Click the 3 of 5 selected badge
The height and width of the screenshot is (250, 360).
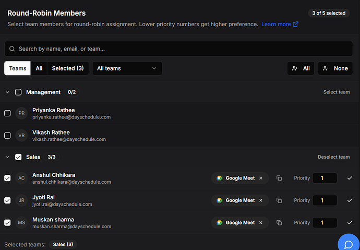(329, 13)
